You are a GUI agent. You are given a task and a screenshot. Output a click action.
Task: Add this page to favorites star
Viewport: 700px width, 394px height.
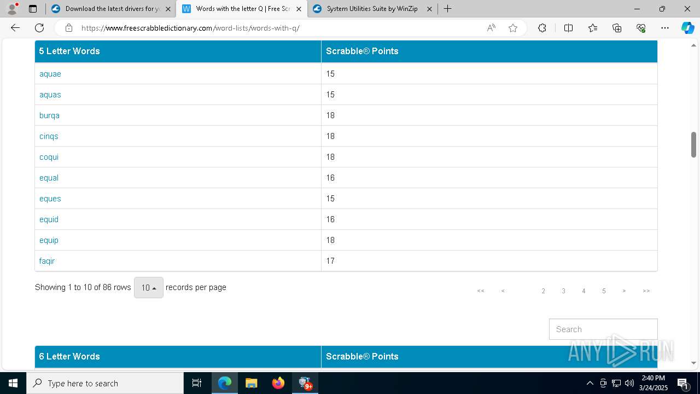pyautogui.click(x=513, y=28)
